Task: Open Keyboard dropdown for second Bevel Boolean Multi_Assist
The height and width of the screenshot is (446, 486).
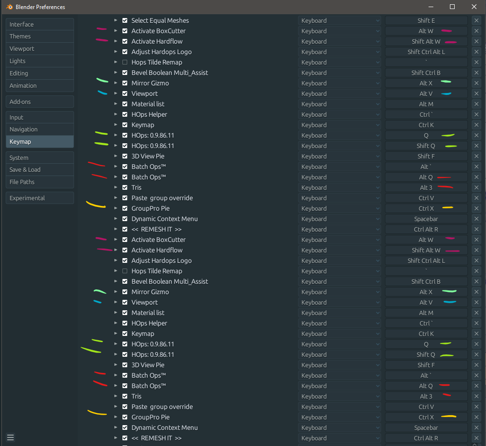Action: 339,281
